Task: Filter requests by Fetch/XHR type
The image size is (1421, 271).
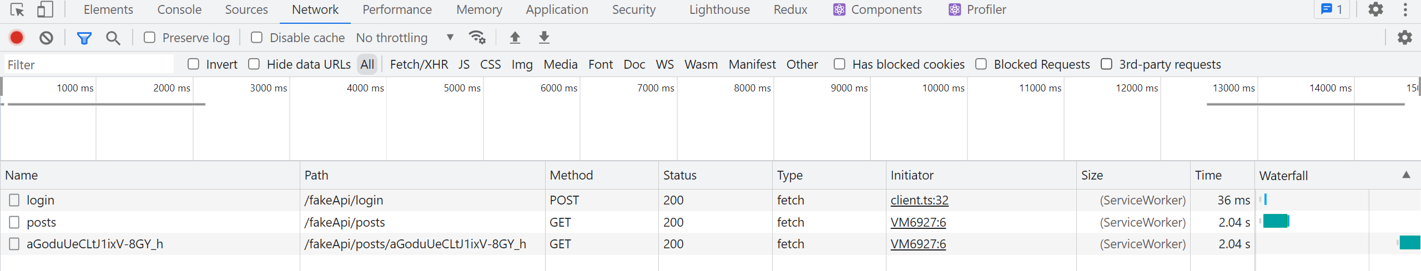Action: tap(419, 64)
